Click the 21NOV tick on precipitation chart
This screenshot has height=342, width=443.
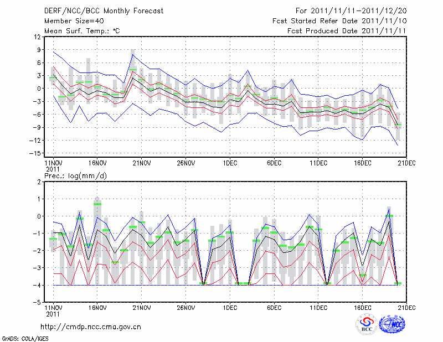(x=141, y=307)
